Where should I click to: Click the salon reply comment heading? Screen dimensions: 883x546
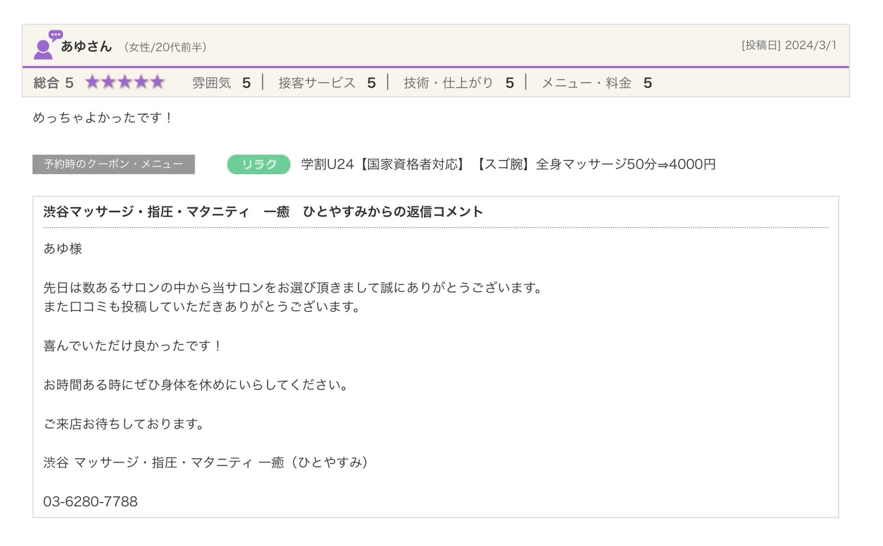[x=263, y=212]
